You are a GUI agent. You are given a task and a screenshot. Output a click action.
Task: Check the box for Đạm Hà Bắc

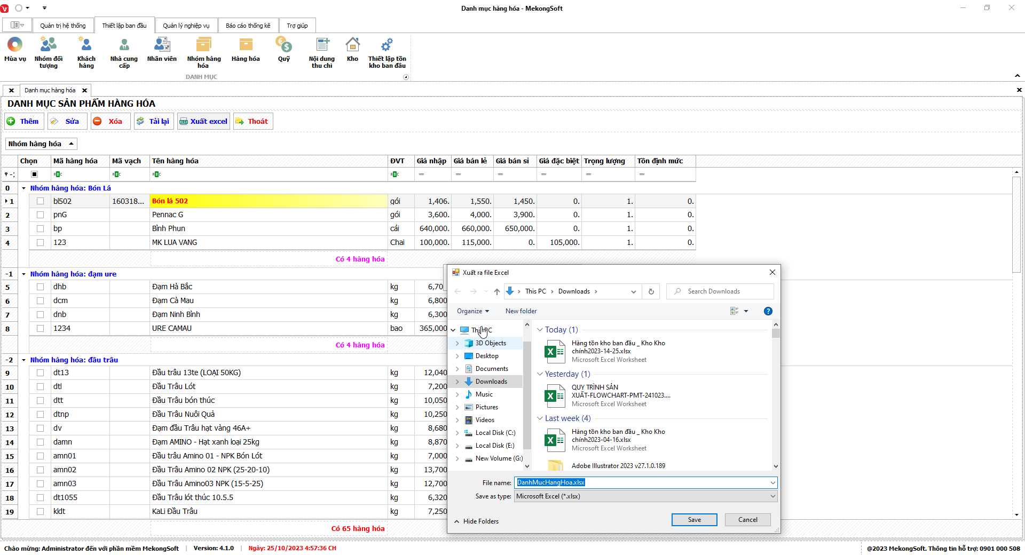pos(40,287)
